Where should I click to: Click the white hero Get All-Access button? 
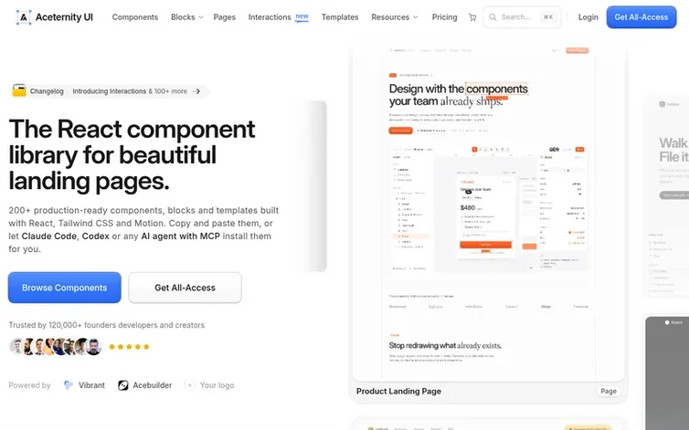pos(185,288)
